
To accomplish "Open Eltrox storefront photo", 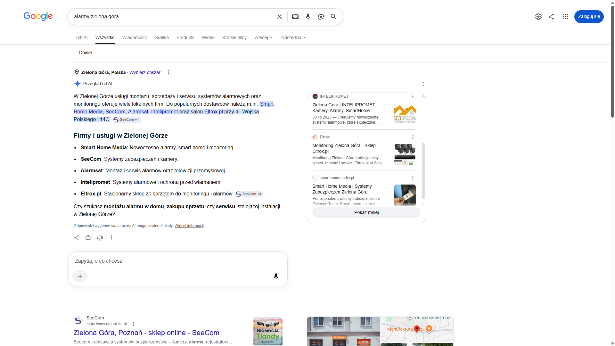I will (343, 332).
